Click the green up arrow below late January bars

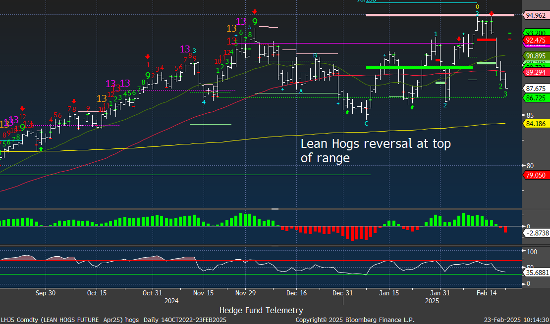click(x=412, y=106)
